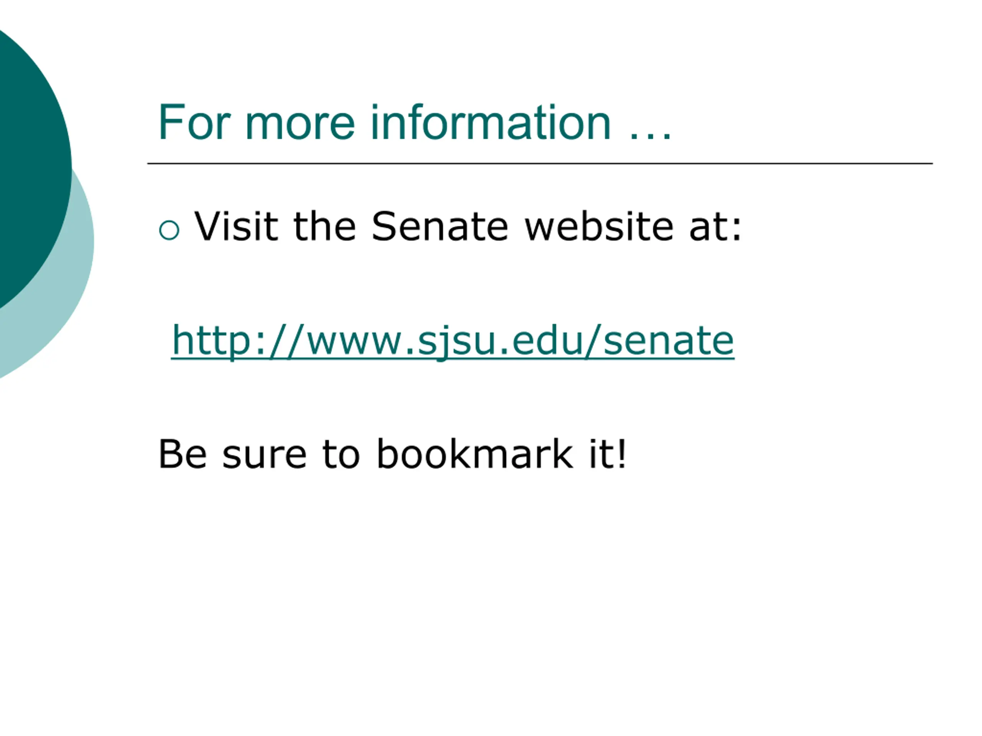Click the "senate" part of the URL

(x=669, y=341)
